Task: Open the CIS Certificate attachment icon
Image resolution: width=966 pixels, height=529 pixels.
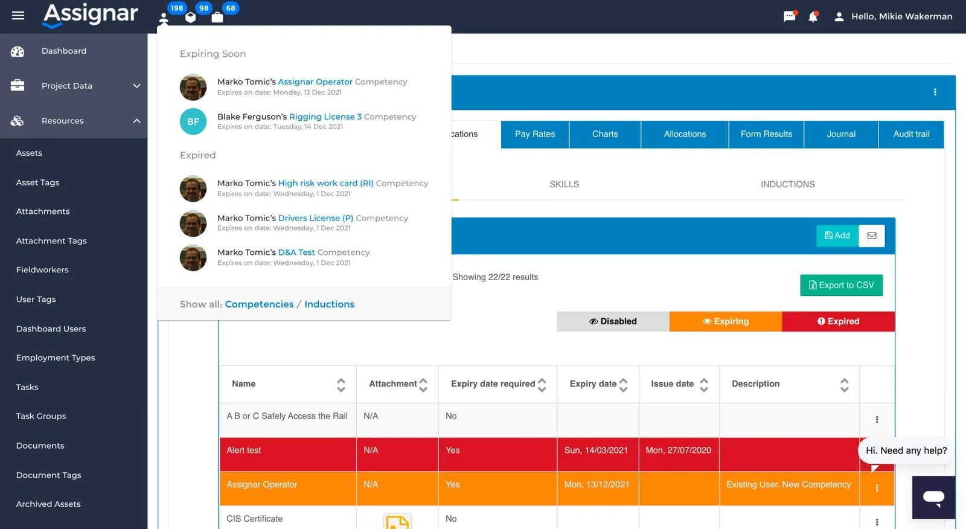Action: tap(397, 522)
